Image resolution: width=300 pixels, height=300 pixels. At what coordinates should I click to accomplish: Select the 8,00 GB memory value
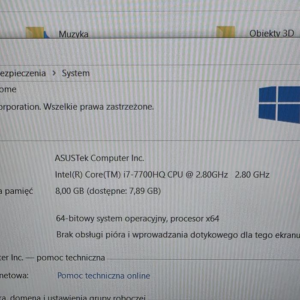pos(108,191)
